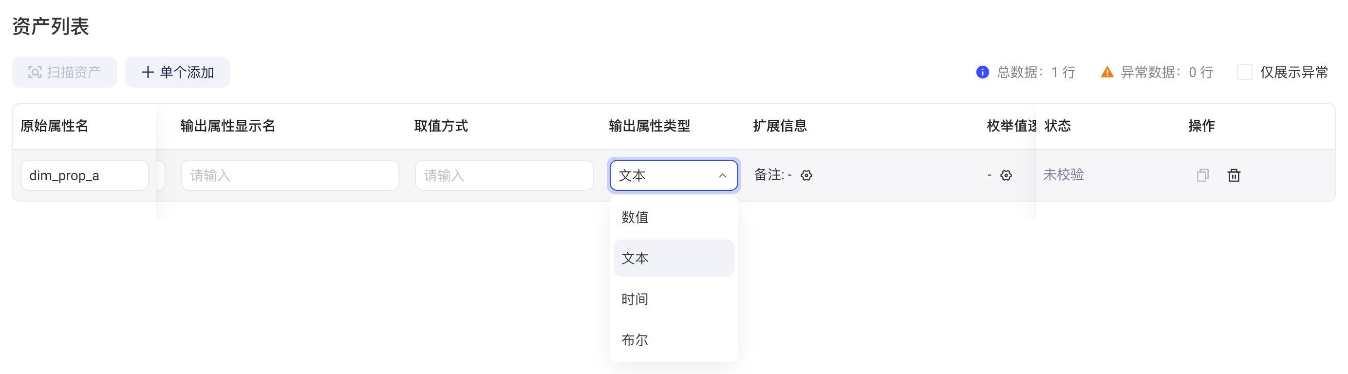Click the 资产列表 page title

click(50, 26)
